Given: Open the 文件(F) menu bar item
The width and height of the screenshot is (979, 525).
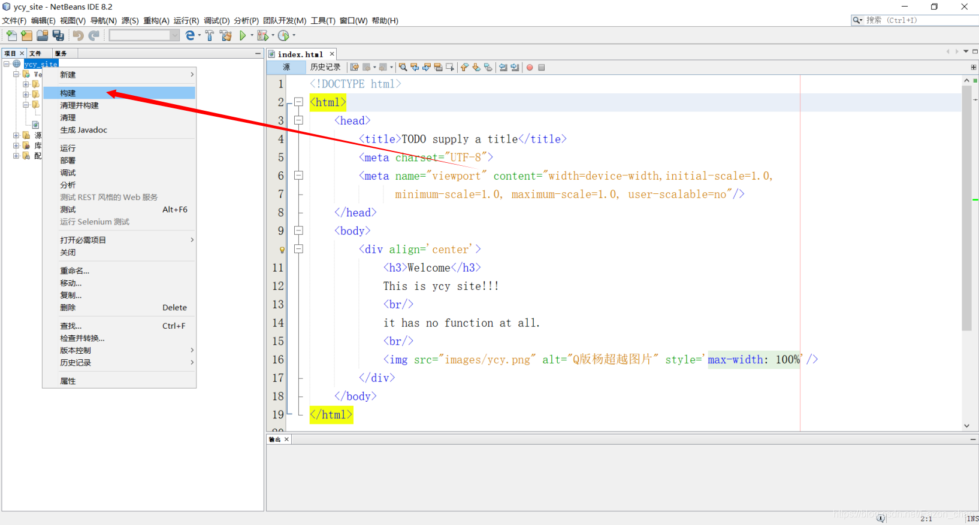Looking at the screenshot, I should (14, 20).
